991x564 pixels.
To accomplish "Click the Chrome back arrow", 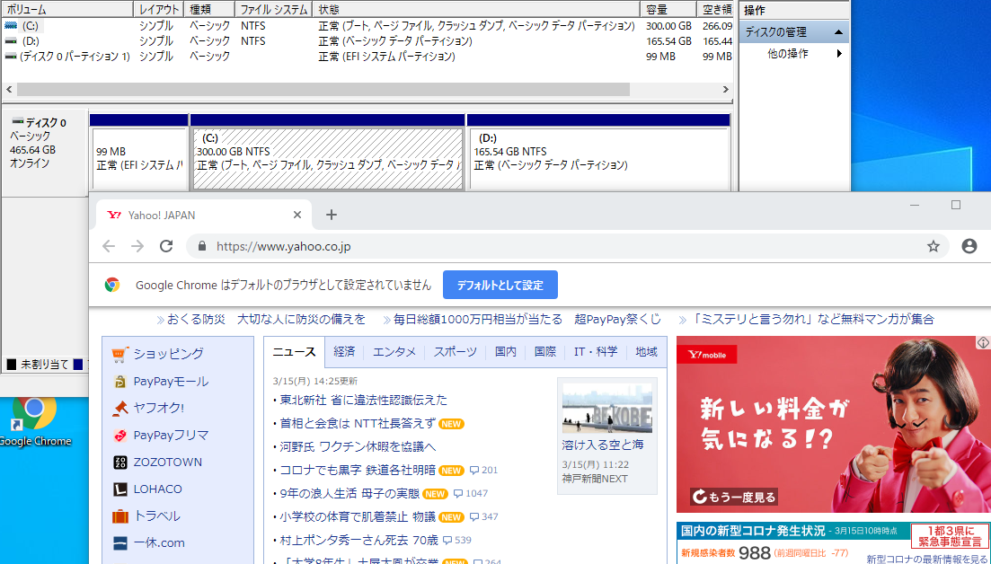I will tap(109, 246).
